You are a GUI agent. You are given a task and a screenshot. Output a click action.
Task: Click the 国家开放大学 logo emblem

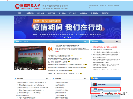point(17,6)
